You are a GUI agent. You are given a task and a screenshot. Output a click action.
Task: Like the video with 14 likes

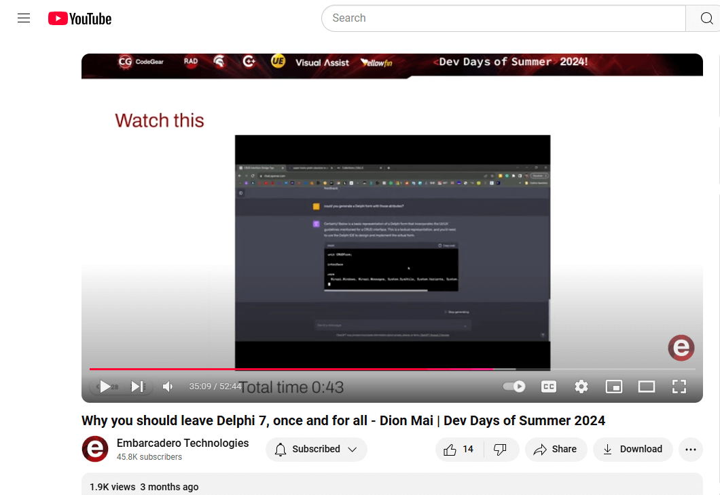point(458,449)
